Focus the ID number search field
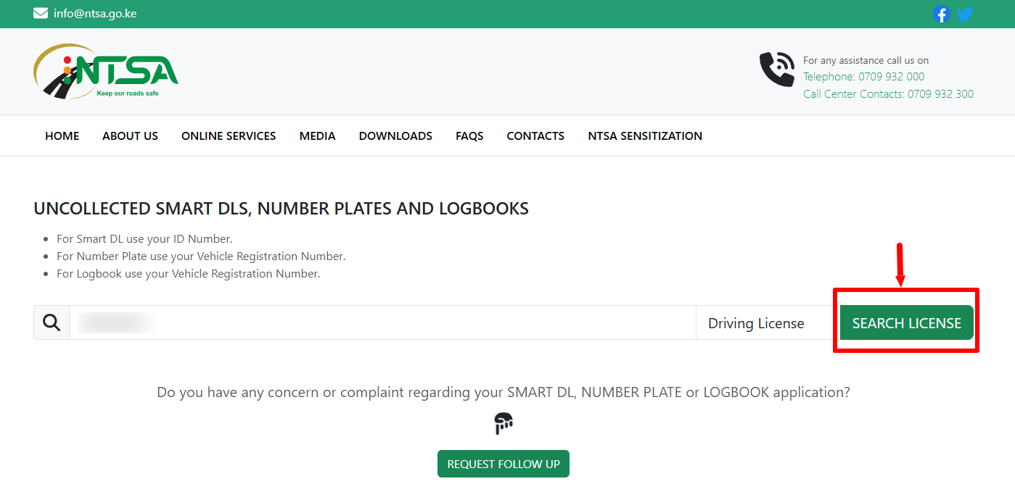This screenshot has width=1015, height=492. [382, 322]
